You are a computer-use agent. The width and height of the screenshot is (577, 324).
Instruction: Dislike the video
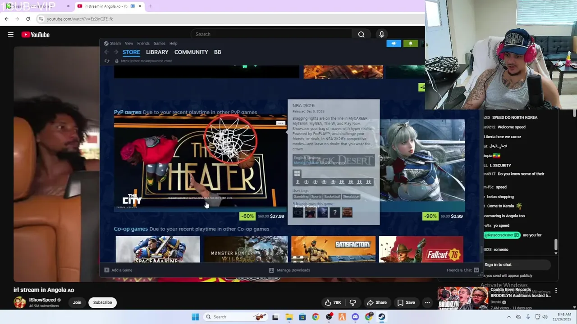click(x=353, y=302)
